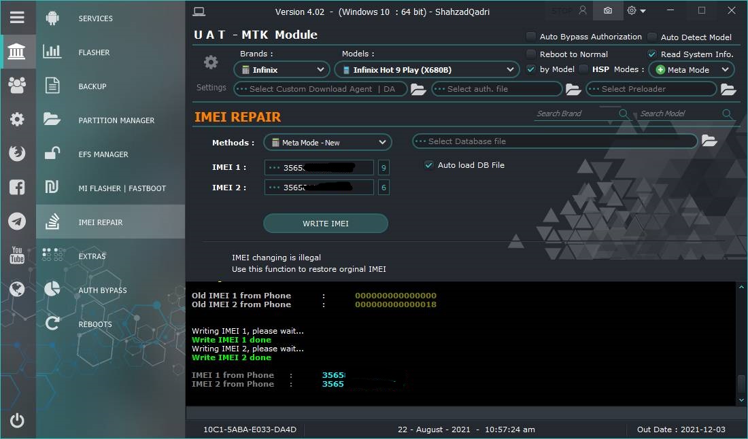The width and height of the screenshot is (748, 439).
Task: Click the Android Services icon
Action: (52, 18)
